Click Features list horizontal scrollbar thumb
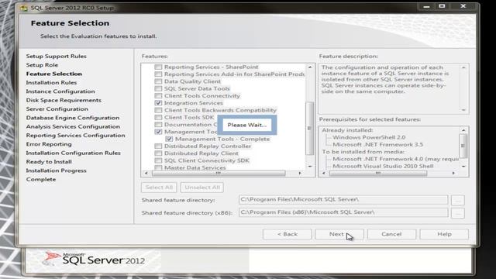This screenshot has height=279, width=496. [219, 173]
